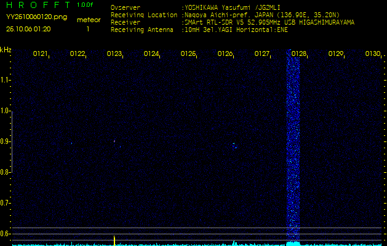Click observer name YOSHIKAWA Yasufumi /JG2MLI
Image resolution: width=387 pixels, height=246 pixels.
[233, 7]
